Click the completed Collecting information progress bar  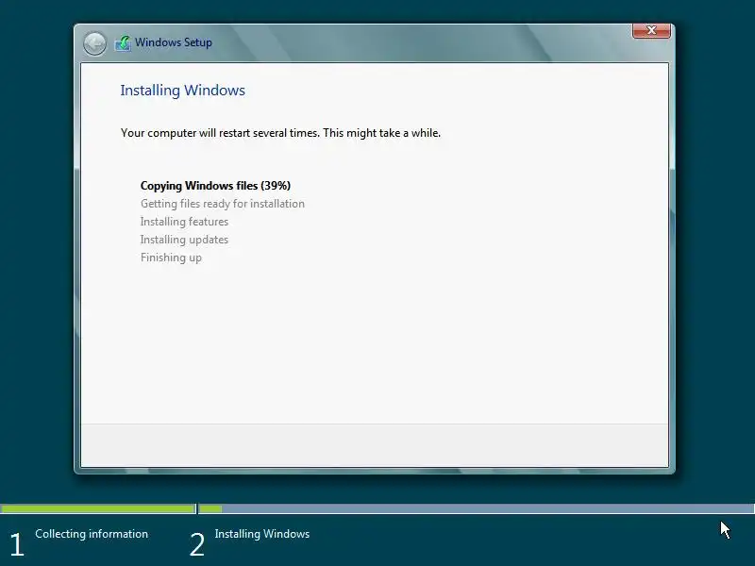98,508
